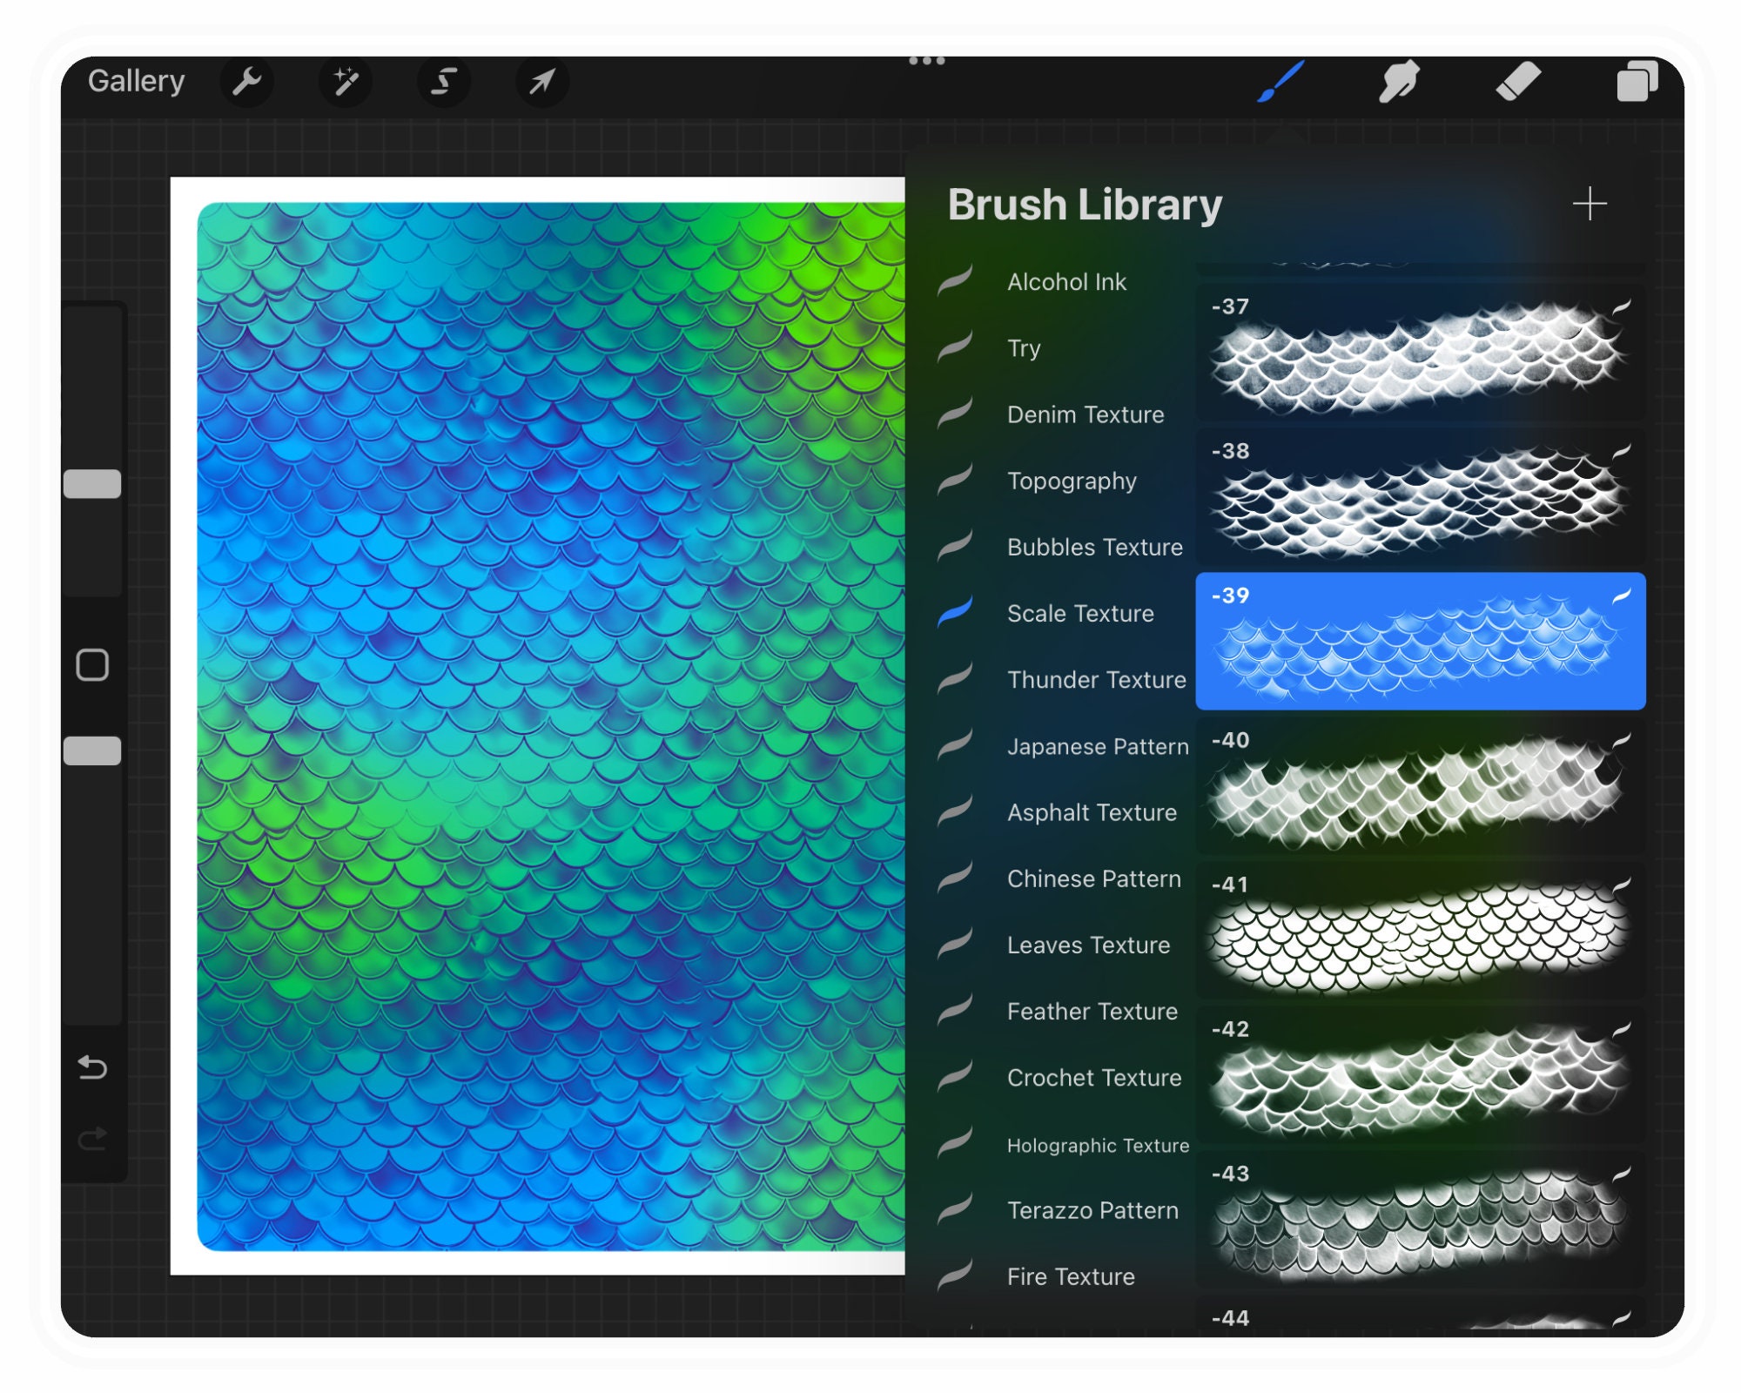Open the Actions wrench menu

tap(247, 82)
